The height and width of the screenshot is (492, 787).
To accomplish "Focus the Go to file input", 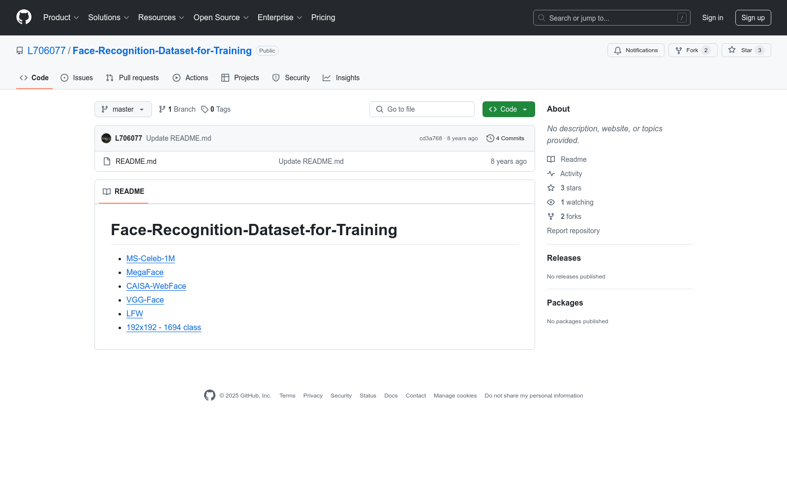I will (x=422, y=109).
